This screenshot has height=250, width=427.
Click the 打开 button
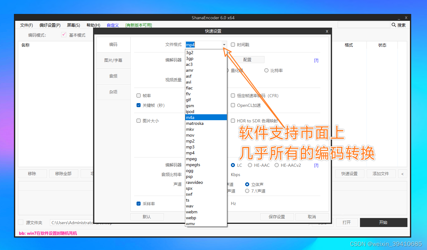pos(347,222)
